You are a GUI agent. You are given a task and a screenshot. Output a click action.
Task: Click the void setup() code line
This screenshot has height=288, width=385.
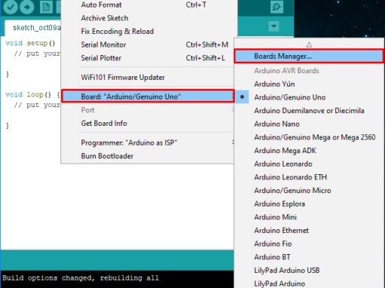pyautogui.click(x=30, y=43)
